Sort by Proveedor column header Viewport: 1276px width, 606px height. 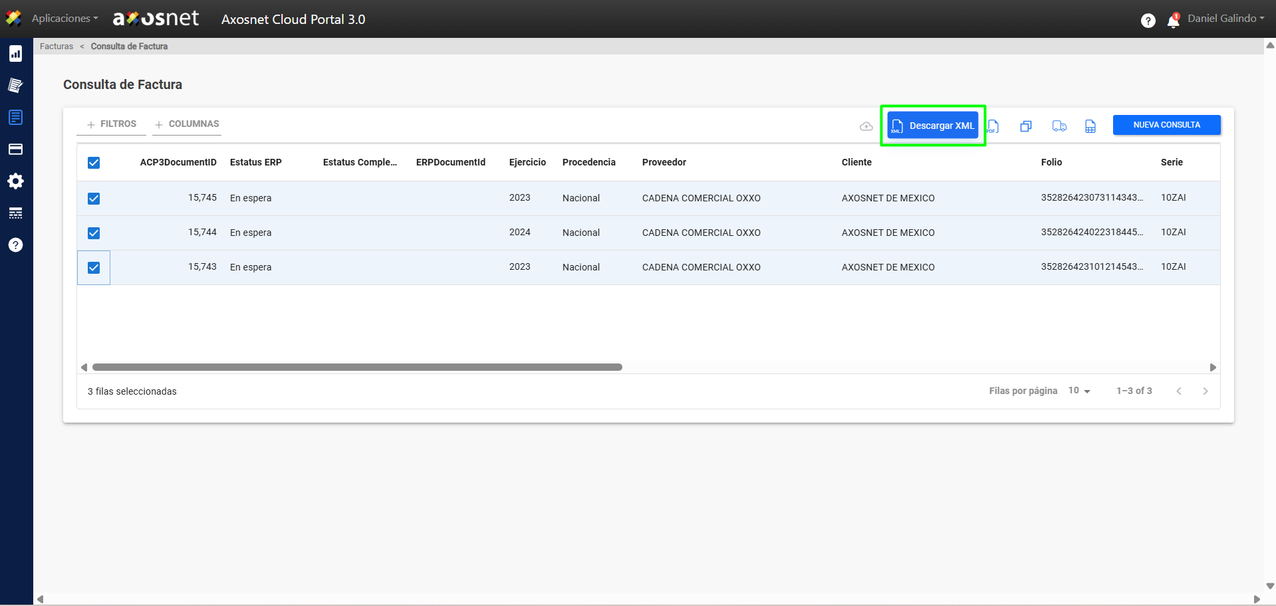coord(664,162)
